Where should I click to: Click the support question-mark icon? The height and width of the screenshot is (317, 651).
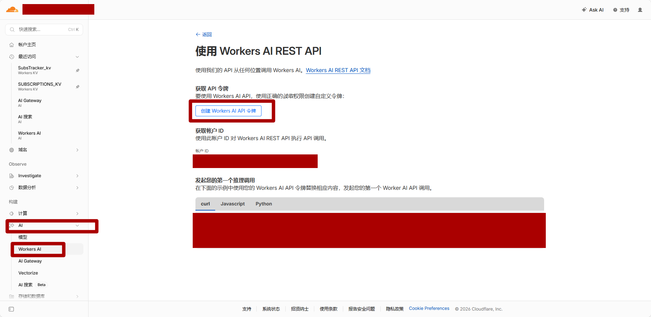[615, 10]
